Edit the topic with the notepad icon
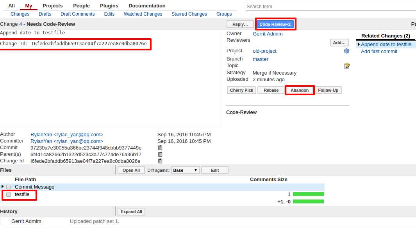 click(x=347, y=66)
